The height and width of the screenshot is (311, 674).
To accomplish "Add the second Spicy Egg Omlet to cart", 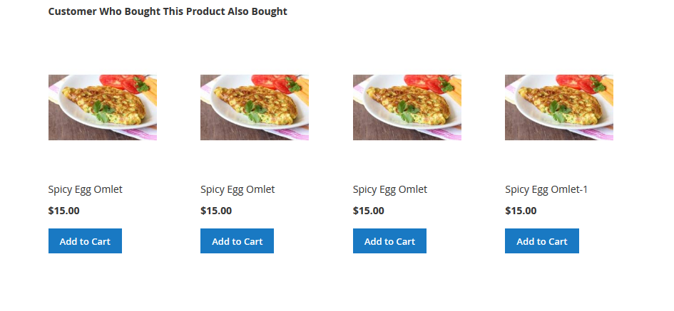I will pyautogui.click(x=237, y=241).
